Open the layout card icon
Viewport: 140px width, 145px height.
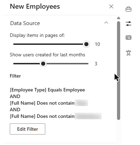tap(129, 38)
